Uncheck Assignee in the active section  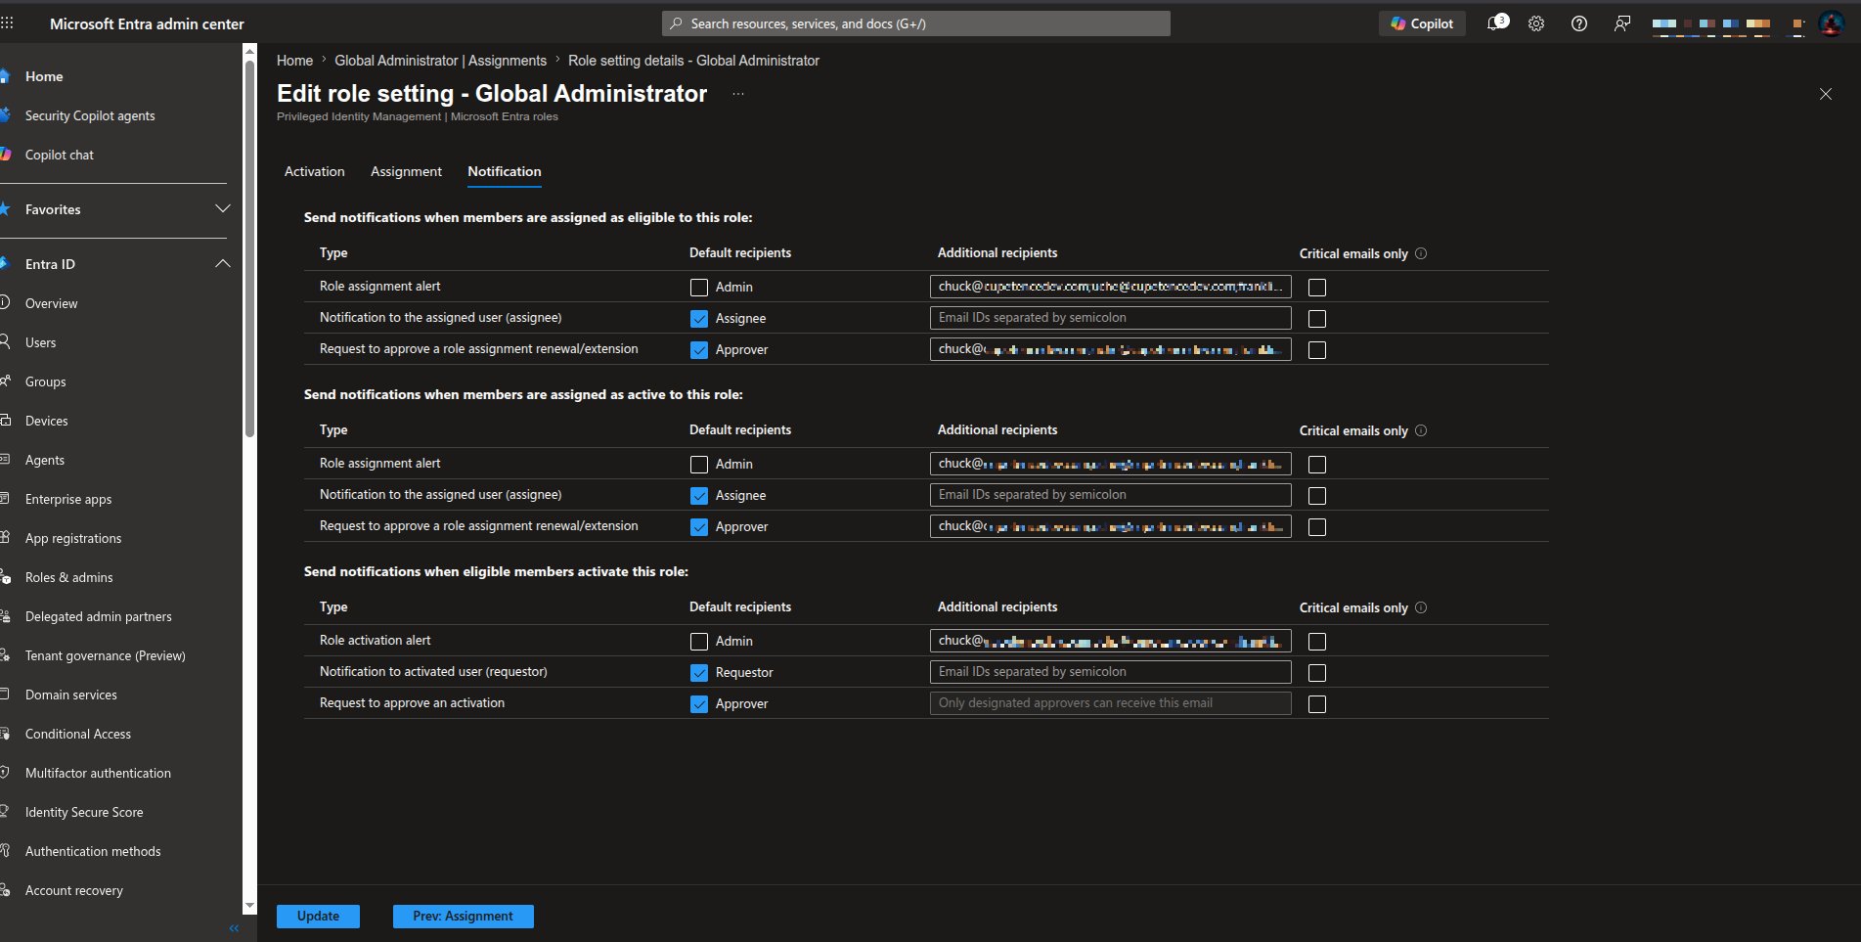[698, 496]
